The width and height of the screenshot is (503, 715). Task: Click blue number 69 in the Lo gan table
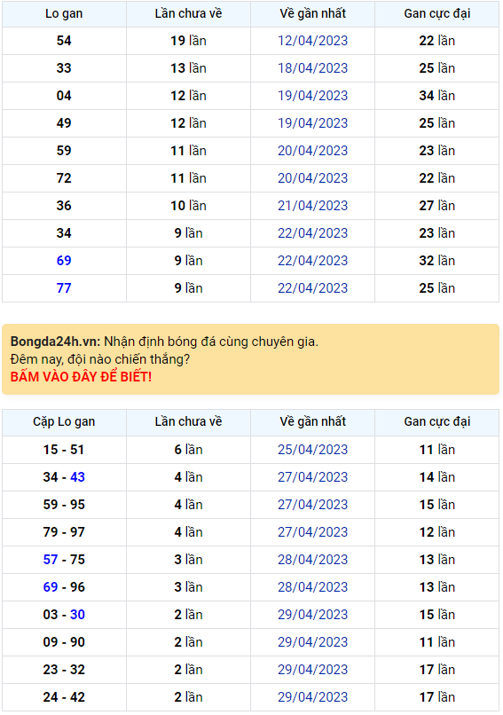64,261
